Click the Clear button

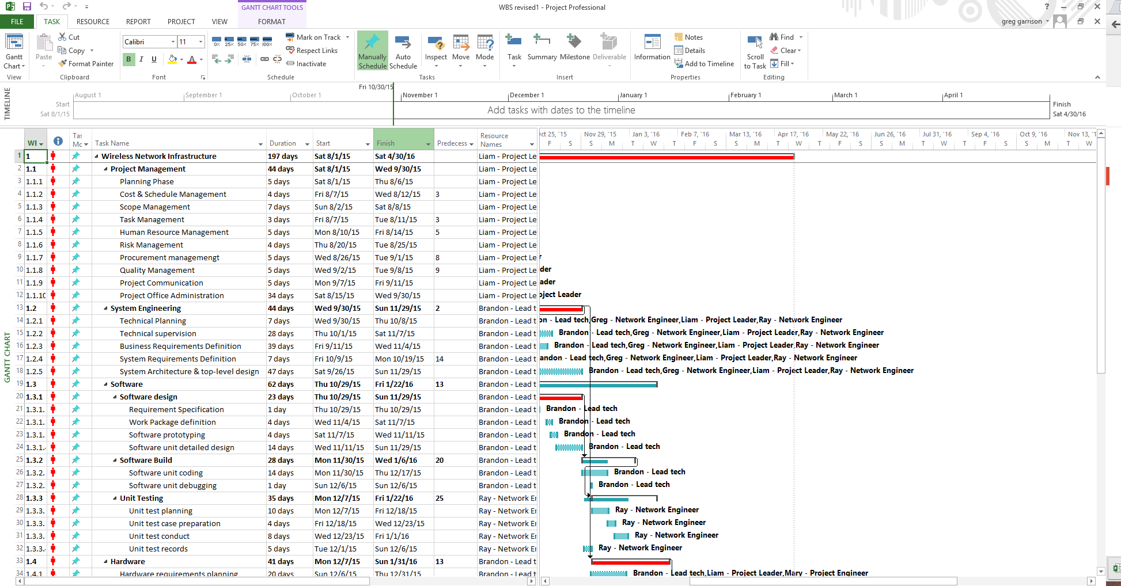786,50
